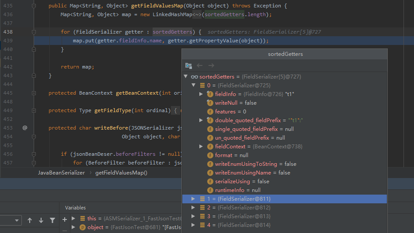Click the forward arrow in sortedGetters popup
This screenshot has height=233, width=414.
(x=211, y=65)
